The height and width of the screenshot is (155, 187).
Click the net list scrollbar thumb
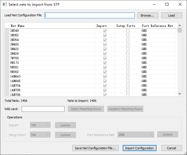point(180,30)
